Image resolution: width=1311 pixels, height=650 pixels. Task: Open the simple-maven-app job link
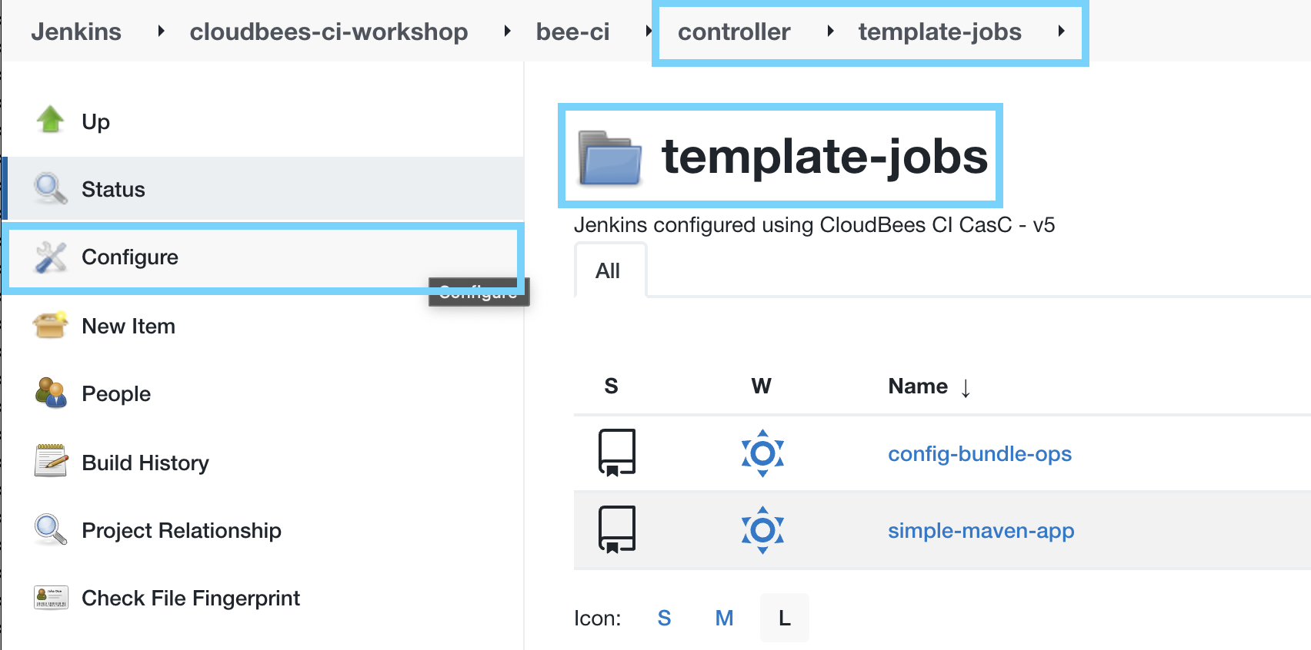point(981,531)
